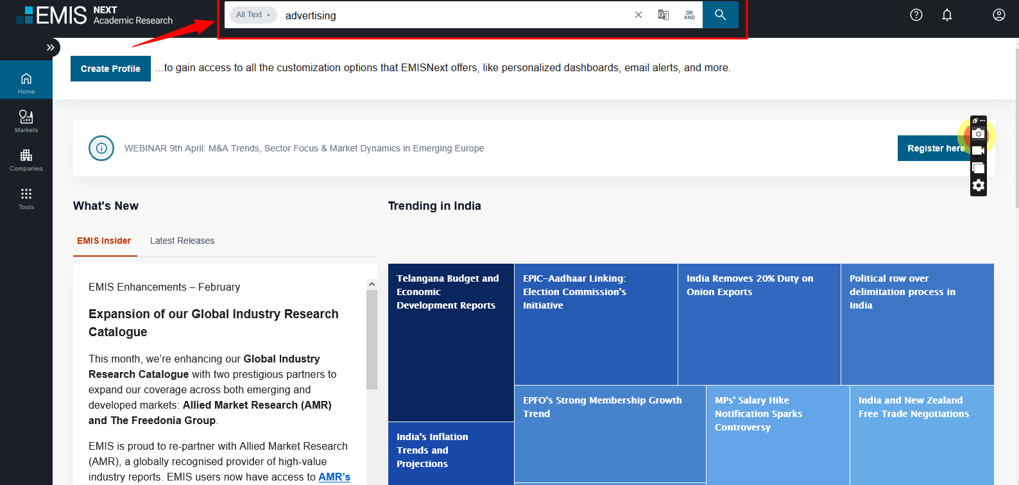Click the screen recorder video camera icon
The width and height of the screenshot is (1019, 485).
point(978,151)
